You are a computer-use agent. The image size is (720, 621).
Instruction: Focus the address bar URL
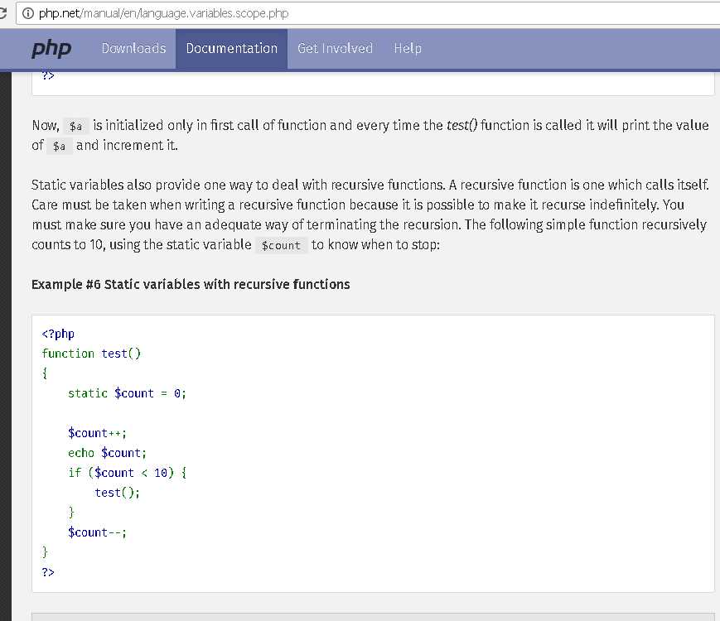pyautogui.click(x=164, y=13)
